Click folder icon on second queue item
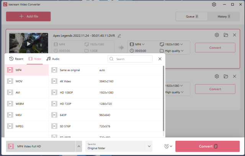245x156 pixels. [226, 76]
